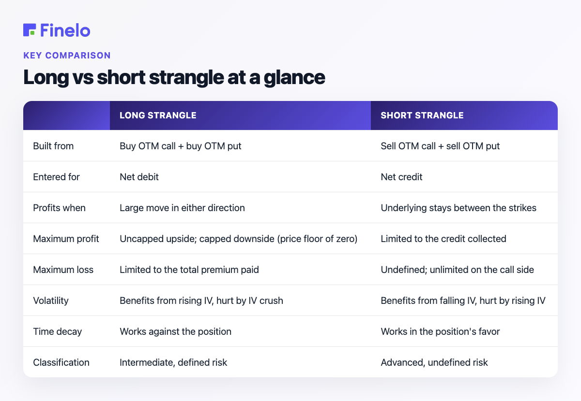Click Limited to the total premium paid

click(x=189, y=270)
